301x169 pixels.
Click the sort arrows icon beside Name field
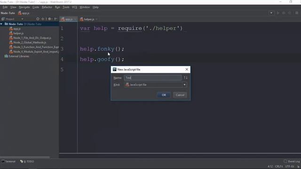point(185,77)
